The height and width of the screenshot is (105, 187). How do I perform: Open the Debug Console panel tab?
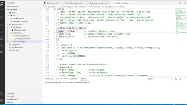pos(71,79)
